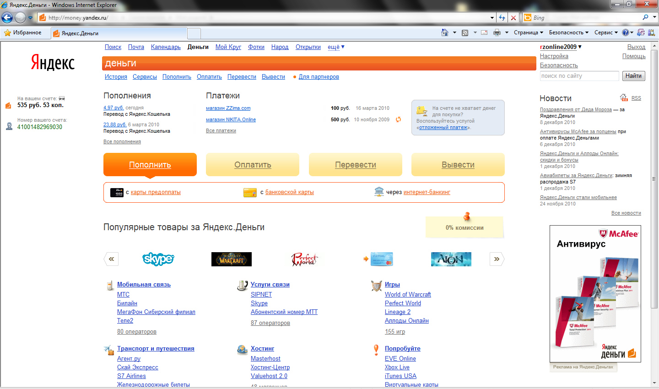Screen dimensions: 659x389
Task: Click the wallet icon beside the account balance
Action: point(8,105)
